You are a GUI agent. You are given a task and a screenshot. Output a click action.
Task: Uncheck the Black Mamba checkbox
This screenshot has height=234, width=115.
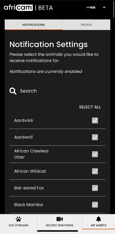tap(95, 205)
